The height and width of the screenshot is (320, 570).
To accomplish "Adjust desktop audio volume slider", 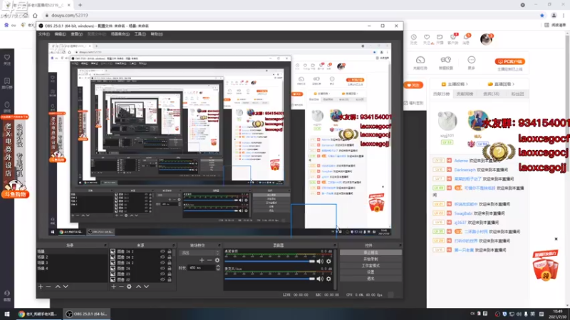I will 270,261.
